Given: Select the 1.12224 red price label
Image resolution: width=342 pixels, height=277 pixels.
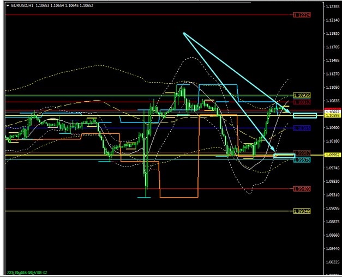Looking at the screenshot, I should pyautogui.click(x=302, y=15).
